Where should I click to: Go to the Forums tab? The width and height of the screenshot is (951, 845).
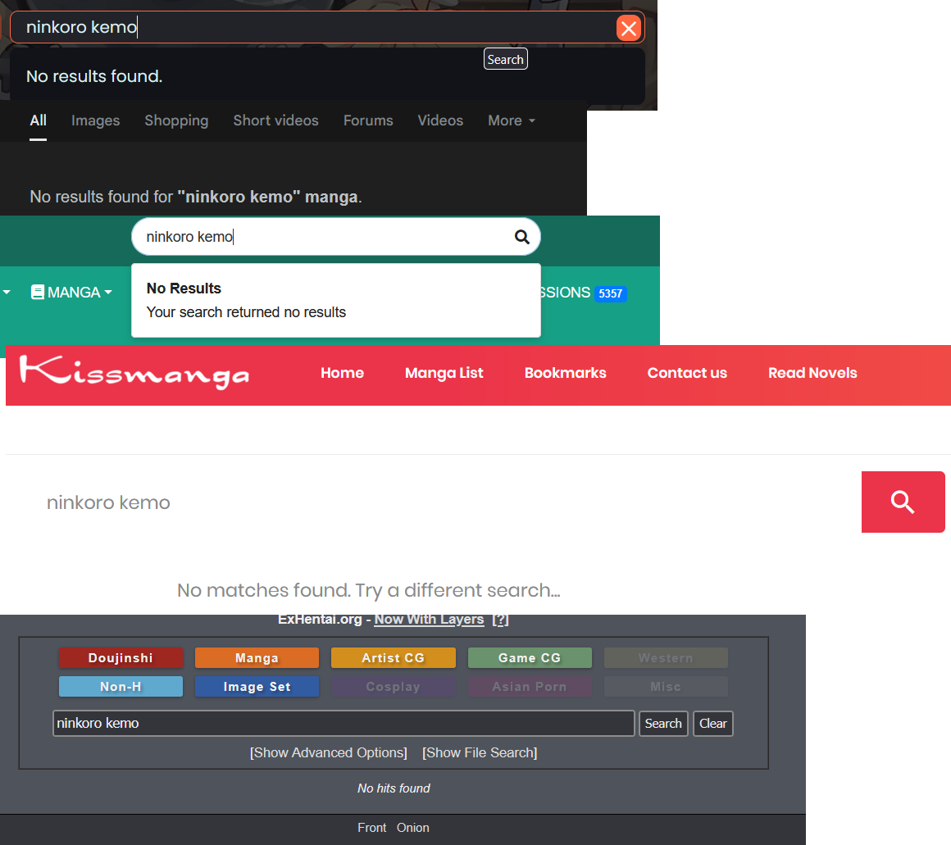click(368, 120)
